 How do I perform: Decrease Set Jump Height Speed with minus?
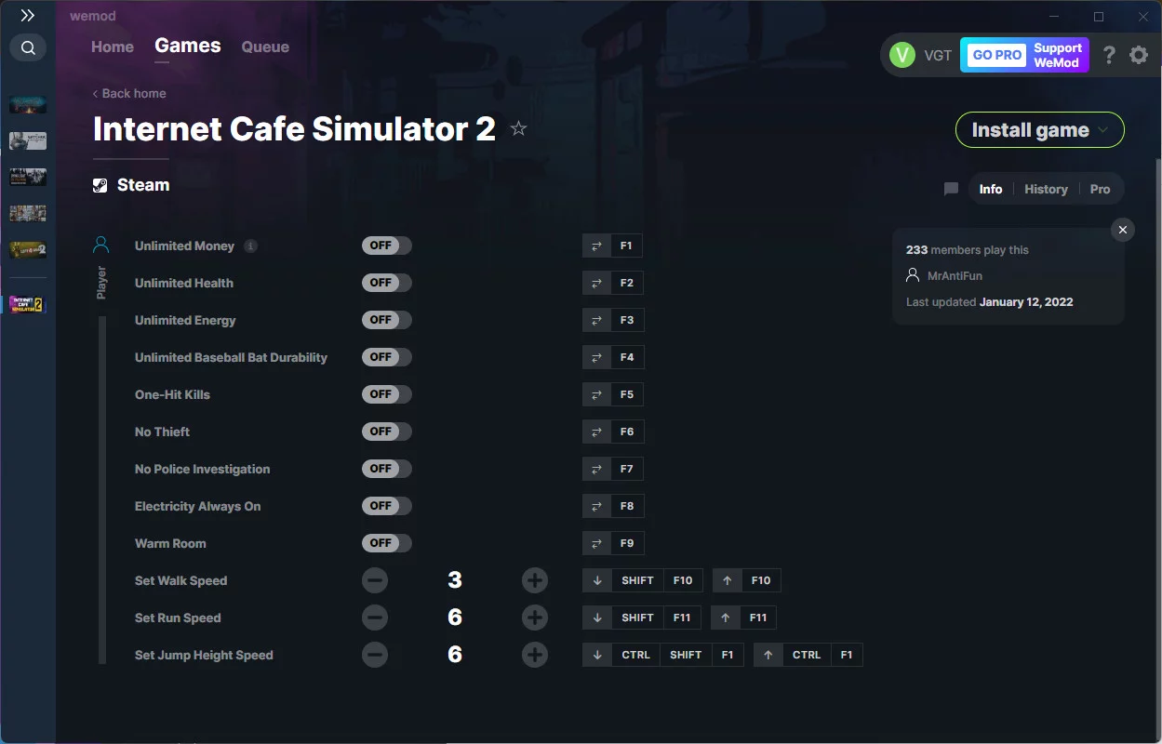click(x=375, y=656)
